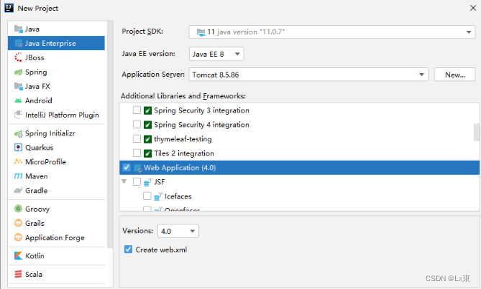Image resolution: width=481 pixels, height=289 pixels.
Task: Click the frameworks list vertical scrollbar
Action: [477, 132]
